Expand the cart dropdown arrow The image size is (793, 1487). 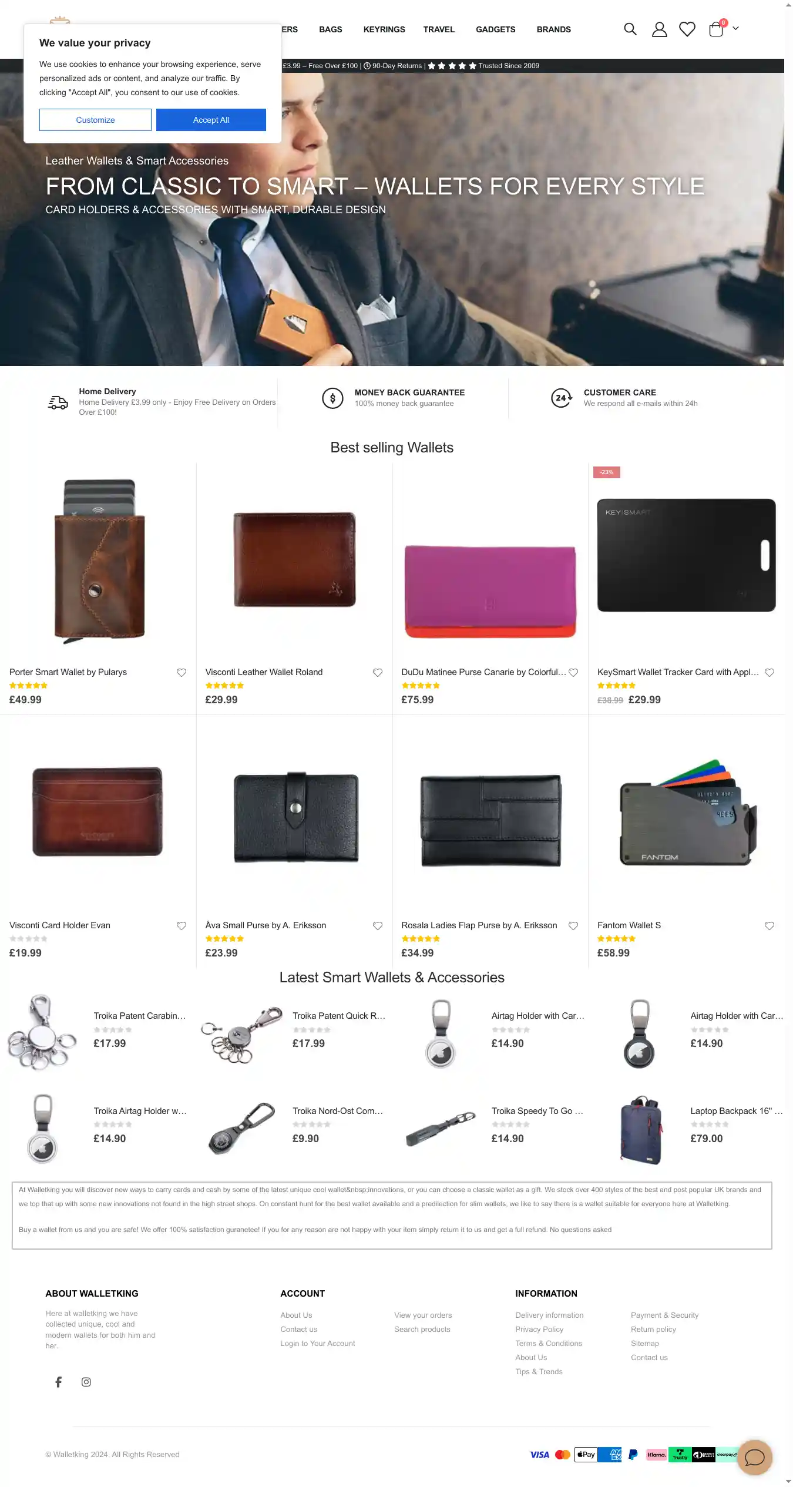735,28
